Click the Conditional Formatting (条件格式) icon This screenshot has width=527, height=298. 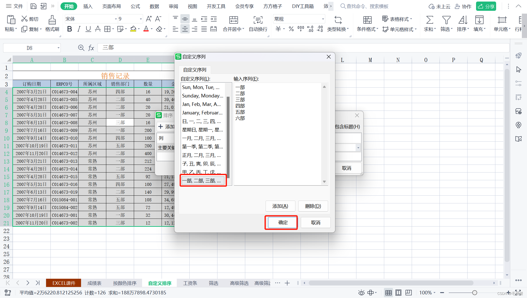367,20
